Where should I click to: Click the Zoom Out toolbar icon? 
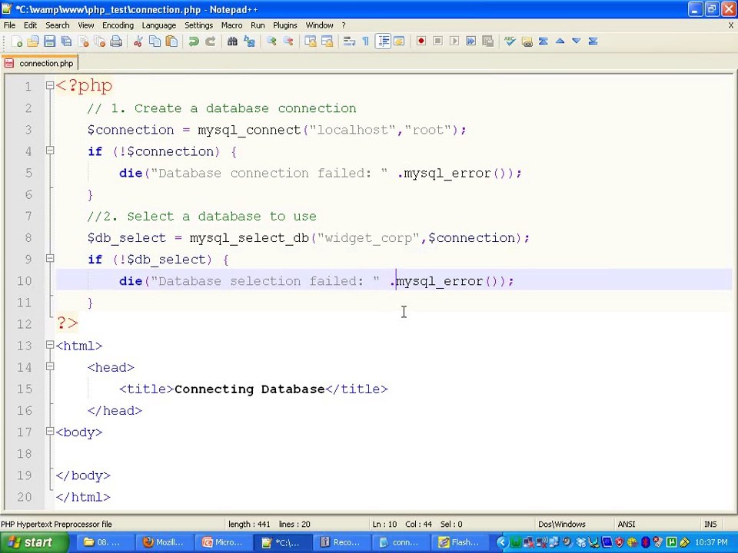point(288,41)
